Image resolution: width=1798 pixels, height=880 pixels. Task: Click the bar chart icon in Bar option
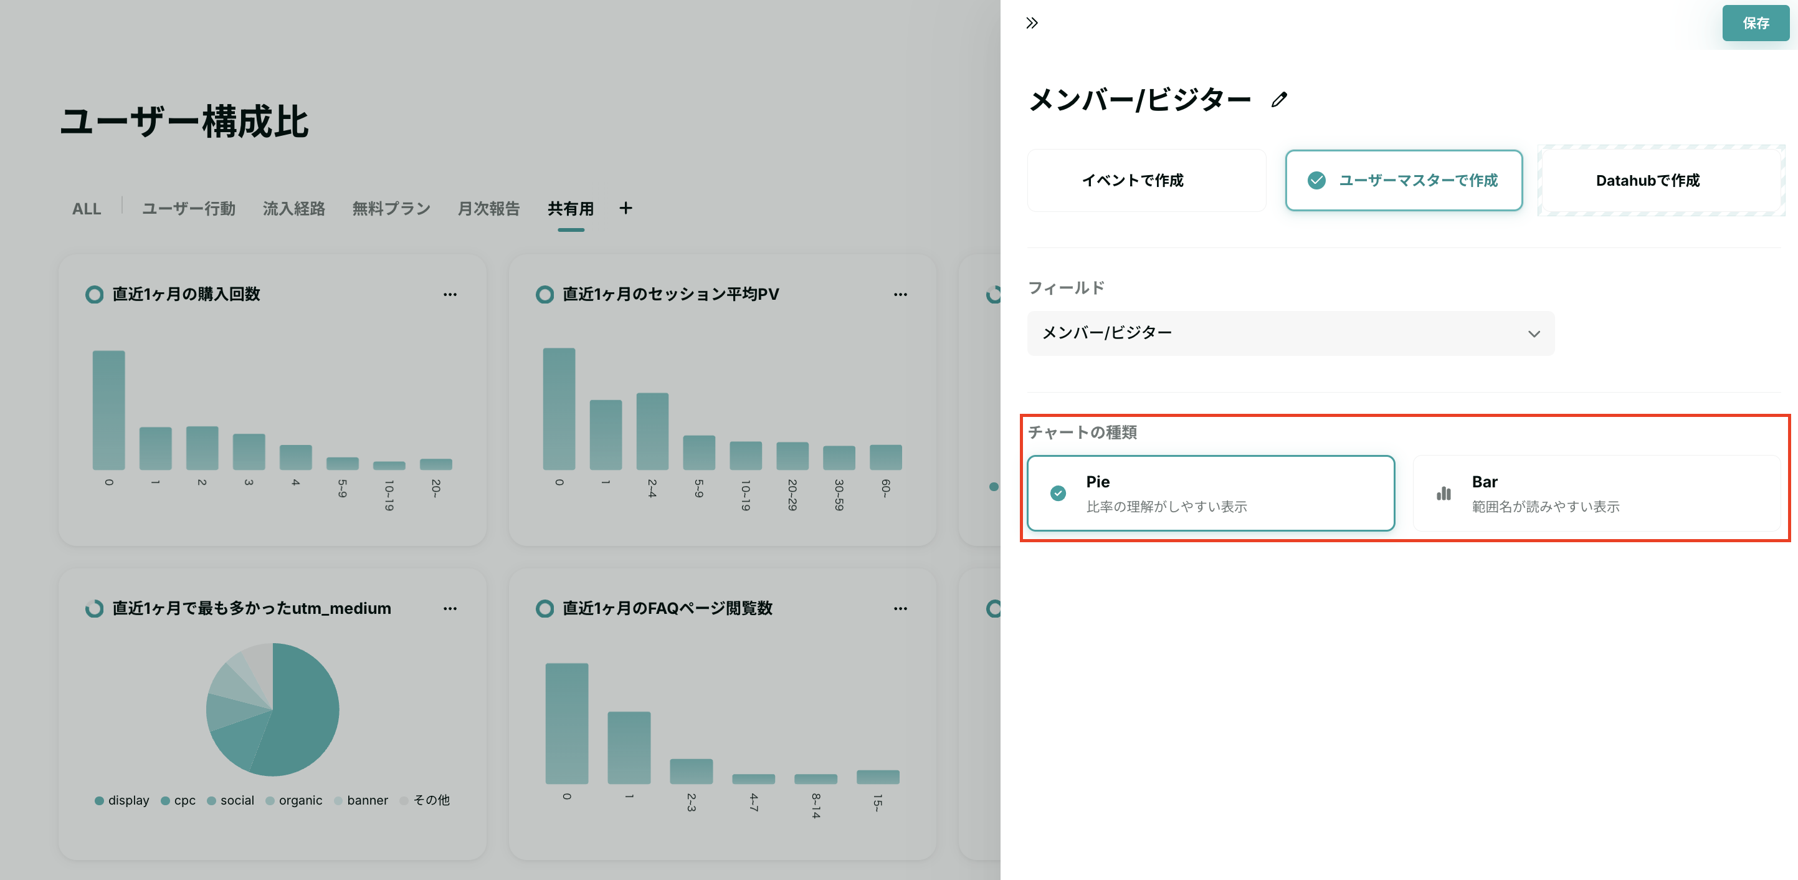pyautogui.click(x=1444, y=493)
